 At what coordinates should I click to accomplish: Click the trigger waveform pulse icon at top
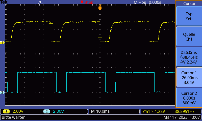point(40,2)
